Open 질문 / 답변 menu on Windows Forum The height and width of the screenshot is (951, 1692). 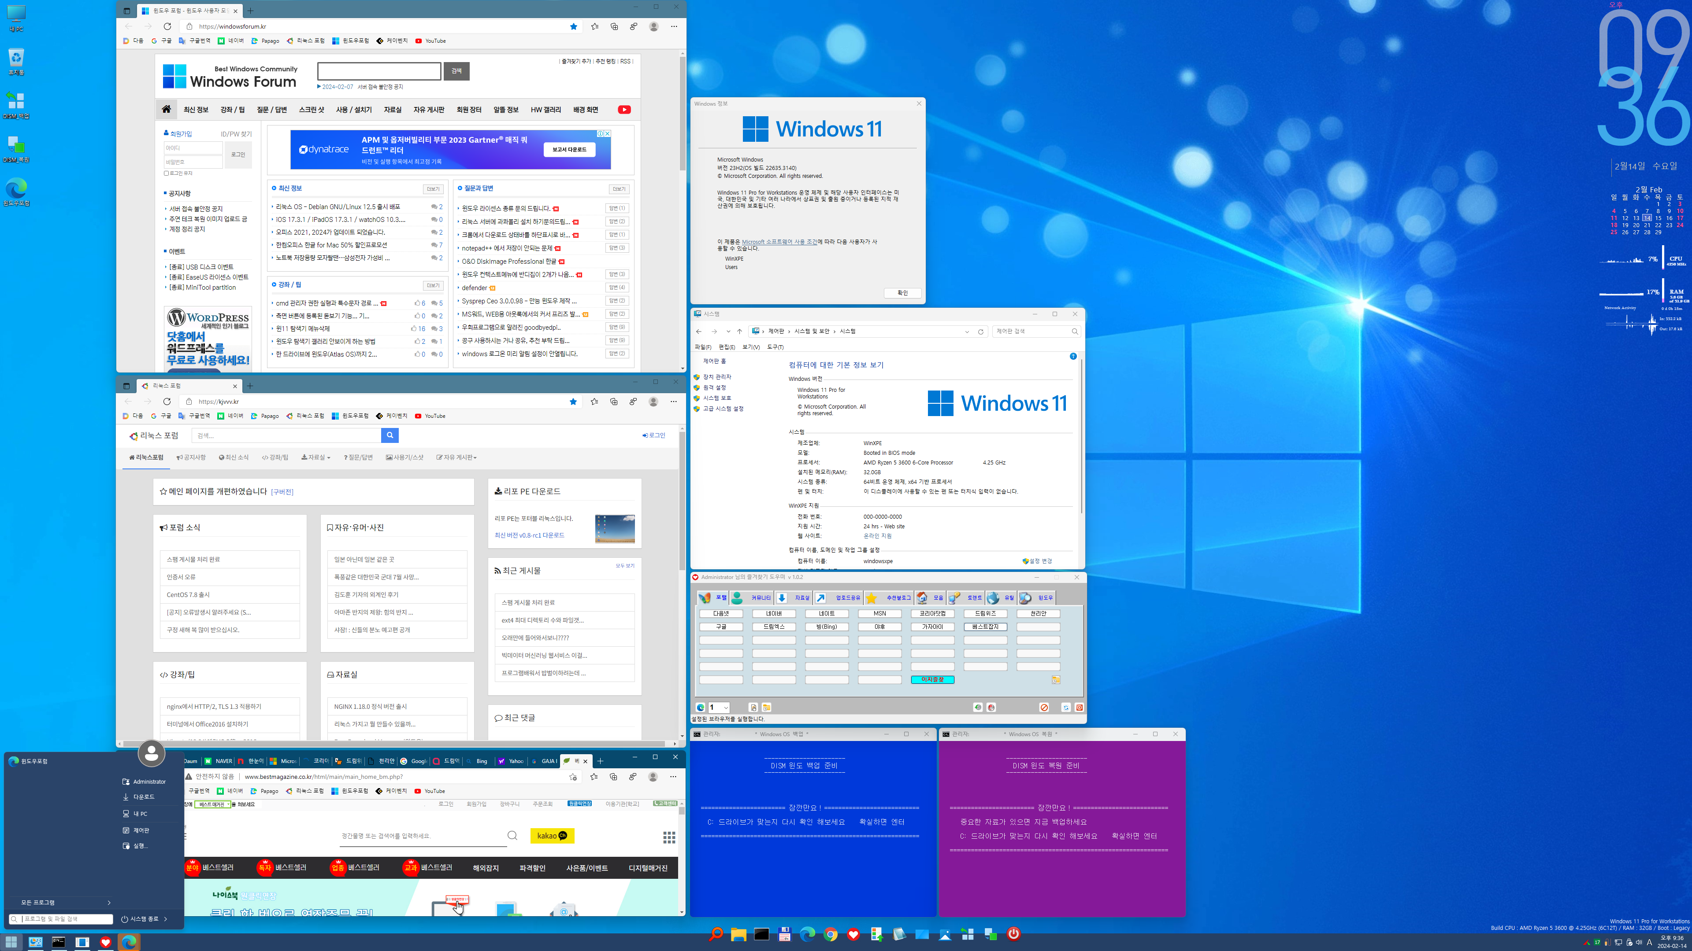pos(271,110)
